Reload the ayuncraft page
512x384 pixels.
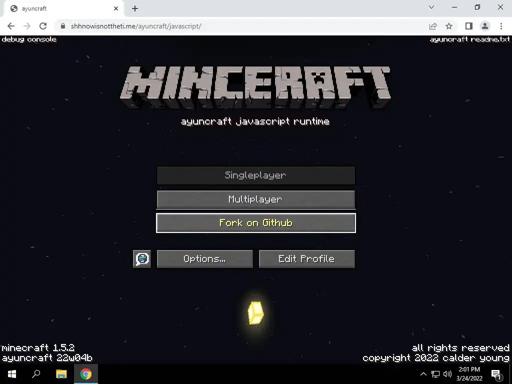(43, 26)
